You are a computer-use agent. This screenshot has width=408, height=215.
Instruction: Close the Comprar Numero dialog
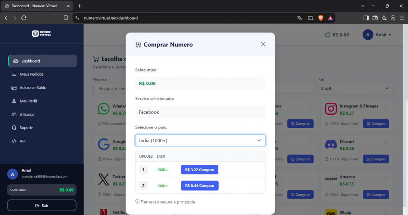pyautogui.click(x=263, y=44)
